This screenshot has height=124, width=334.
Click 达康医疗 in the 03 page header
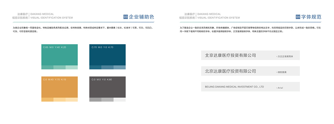point(23,14)
